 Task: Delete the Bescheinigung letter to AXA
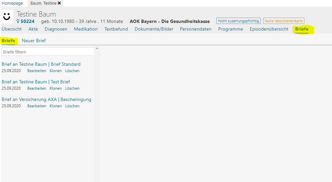click(x=72, y=106)
